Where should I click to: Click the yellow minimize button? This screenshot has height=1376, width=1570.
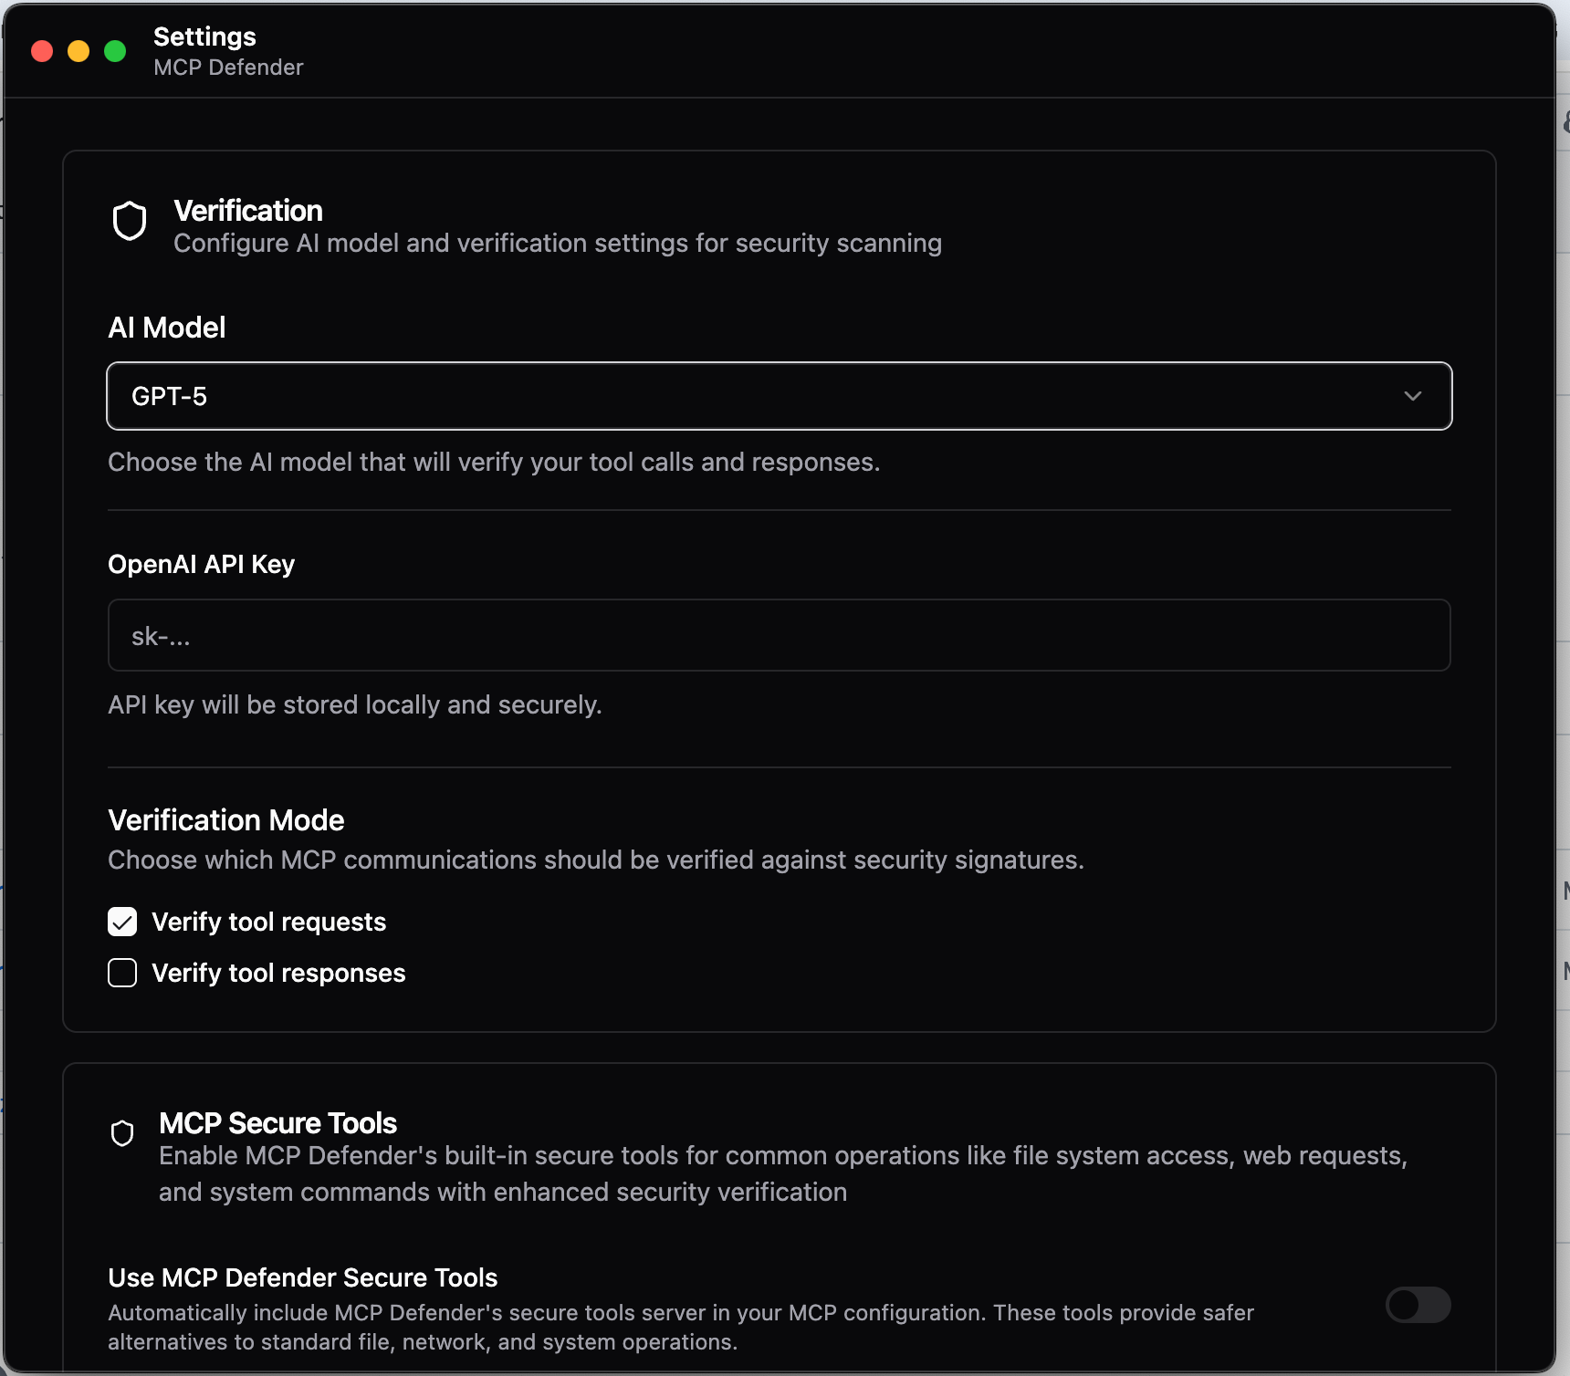tap(78, 51)
